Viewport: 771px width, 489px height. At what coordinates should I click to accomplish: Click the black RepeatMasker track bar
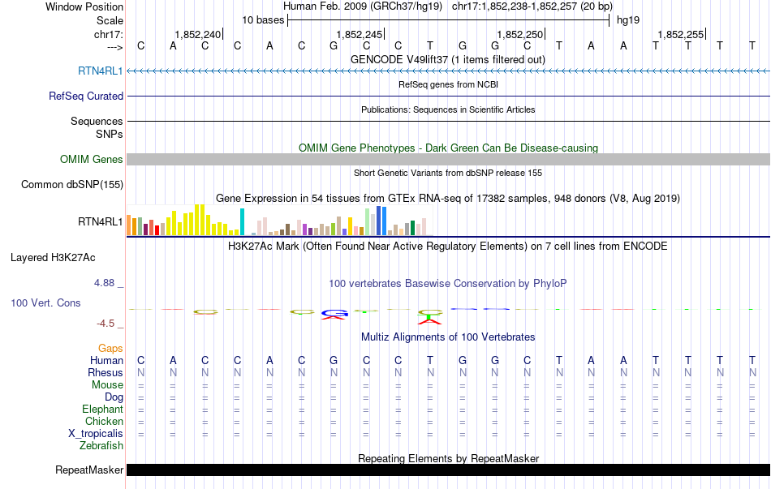point(448,470)
